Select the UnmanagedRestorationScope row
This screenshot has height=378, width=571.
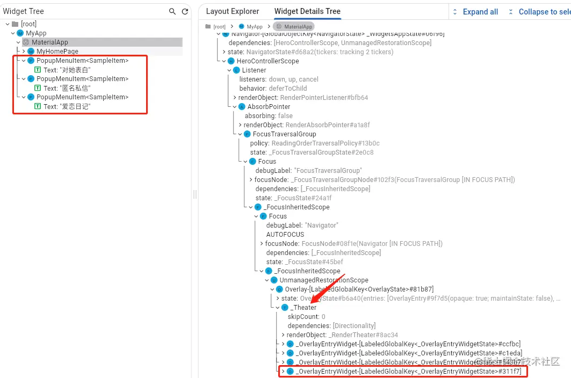[320, 280]
